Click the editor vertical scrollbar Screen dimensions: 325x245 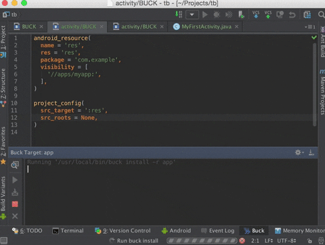click(x=314, y=85)
